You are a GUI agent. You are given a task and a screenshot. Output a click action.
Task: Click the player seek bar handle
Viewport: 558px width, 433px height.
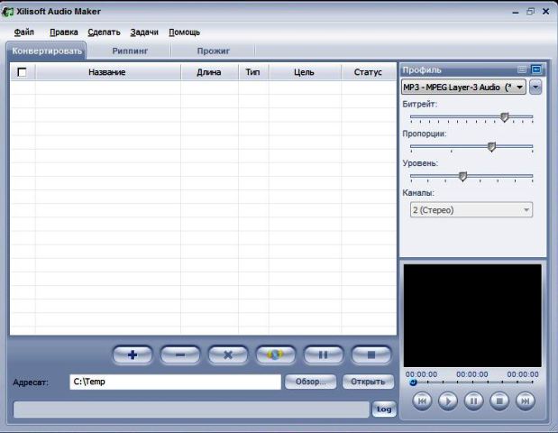tap(413, 382)
